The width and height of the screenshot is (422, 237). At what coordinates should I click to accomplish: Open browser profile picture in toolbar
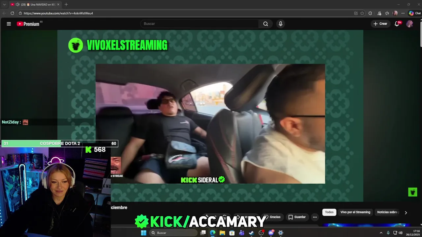point(395,13)
